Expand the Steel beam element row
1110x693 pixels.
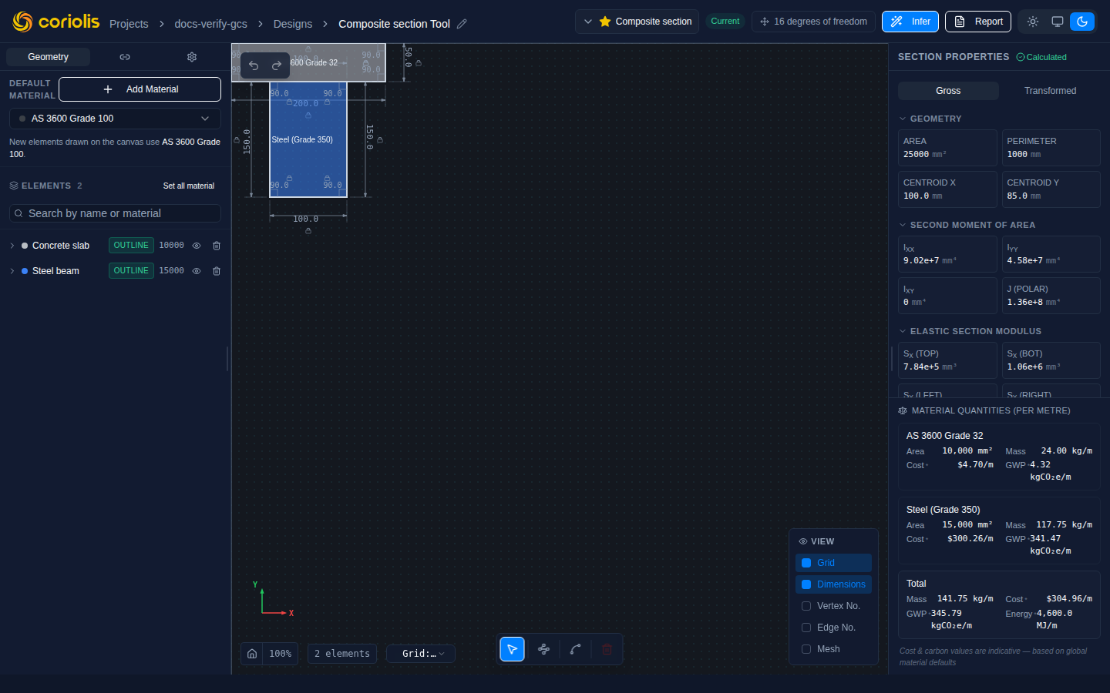point(12,271)
